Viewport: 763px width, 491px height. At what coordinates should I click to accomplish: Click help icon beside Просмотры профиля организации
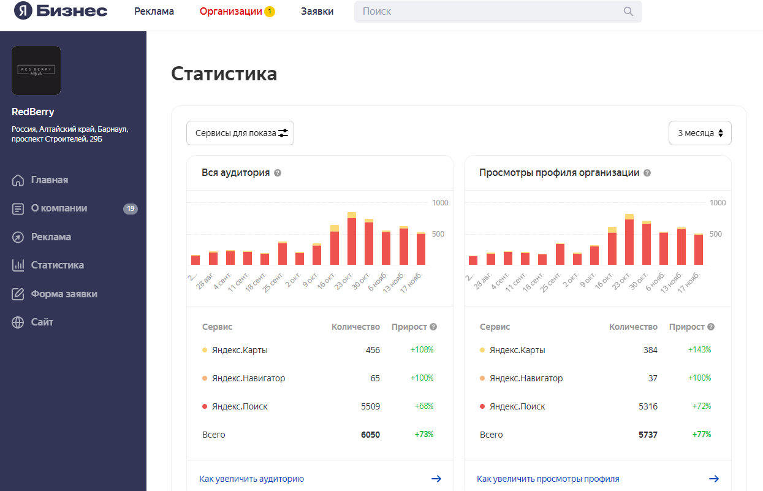(x=647, y=173)
